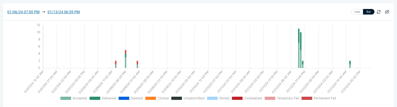The width and height of the screenshot is (397, 107).
Task: Hide the chart with the eye-slash icon
Action: (x=387, y=12)
